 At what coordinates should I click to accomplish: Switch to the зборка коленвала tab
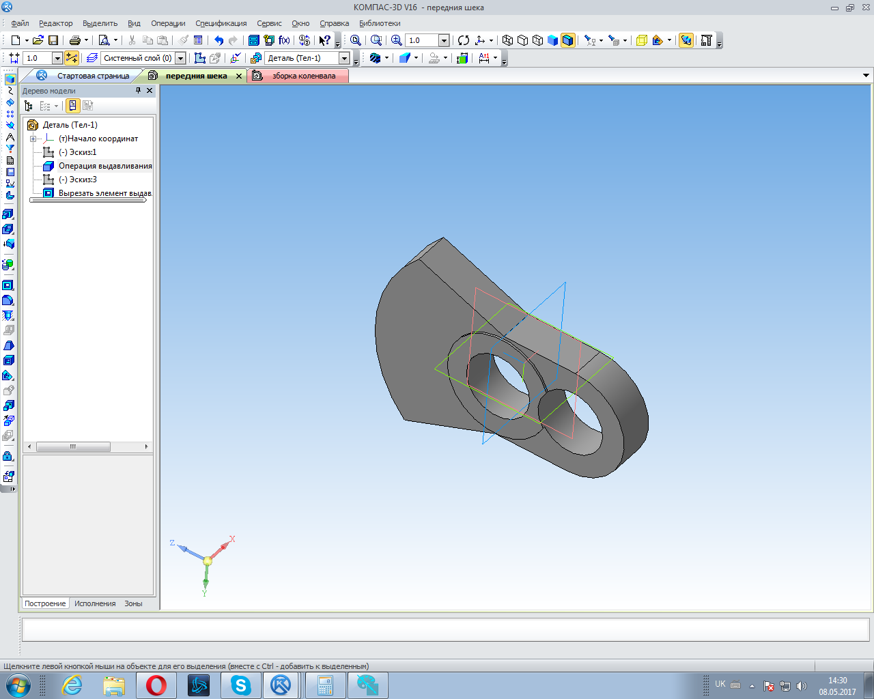pyautogui.click(x=303, y=76)
